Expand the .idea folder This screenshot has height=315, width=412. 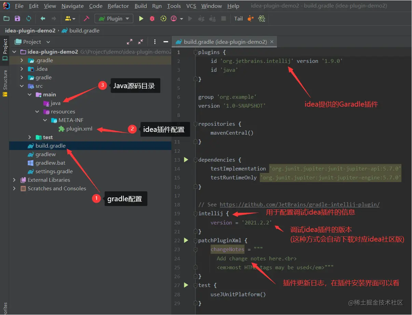(22, 69)
